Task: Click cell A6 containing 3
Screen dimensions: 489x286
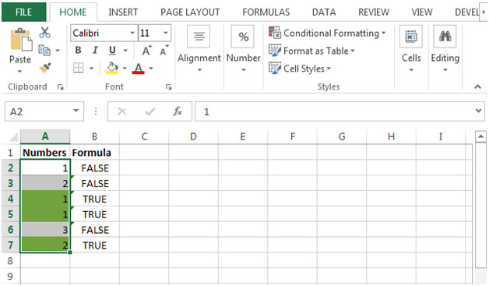Action: pyautogui.click(x=45, y=230)
